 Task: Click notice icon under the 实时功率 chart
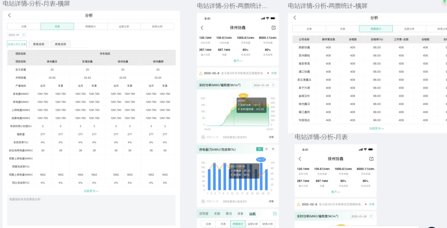click(x=203, y=137)
